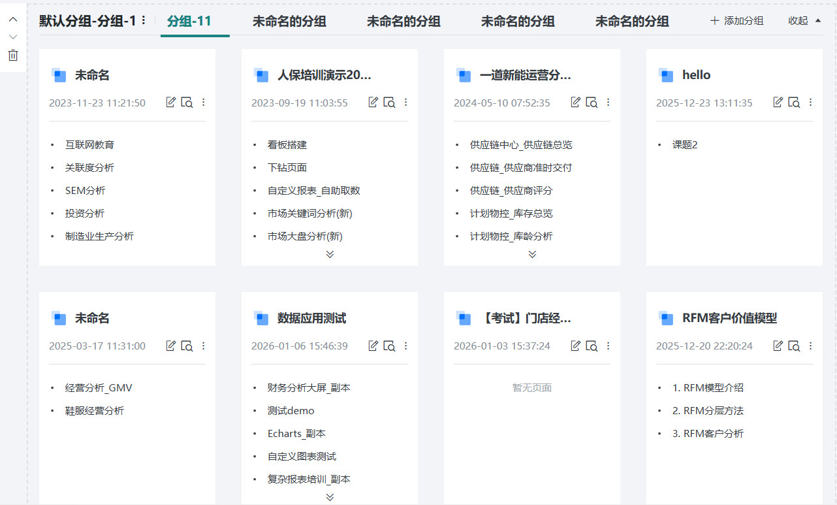The width and height of the screenshot is (837, 505).
Task: Switch to the first 未命名的分组 tab
Action: [289, 21]
